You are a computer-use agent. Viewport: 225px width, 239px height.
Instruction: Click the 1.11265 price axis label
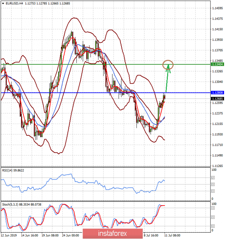(217, 166)
